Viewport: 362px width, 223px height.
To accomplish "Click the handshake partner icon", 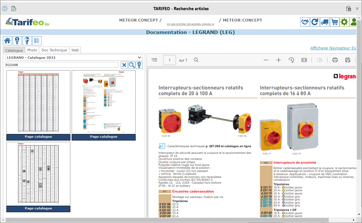I will pos(305,22).
